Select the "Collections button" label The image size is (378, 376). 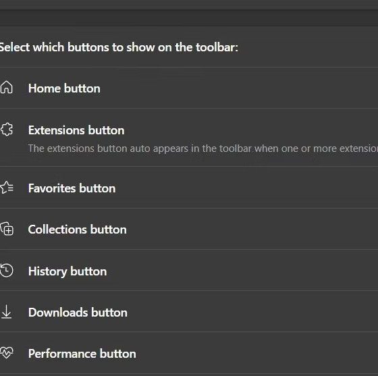pyautogui.click(x=77, y=230)
